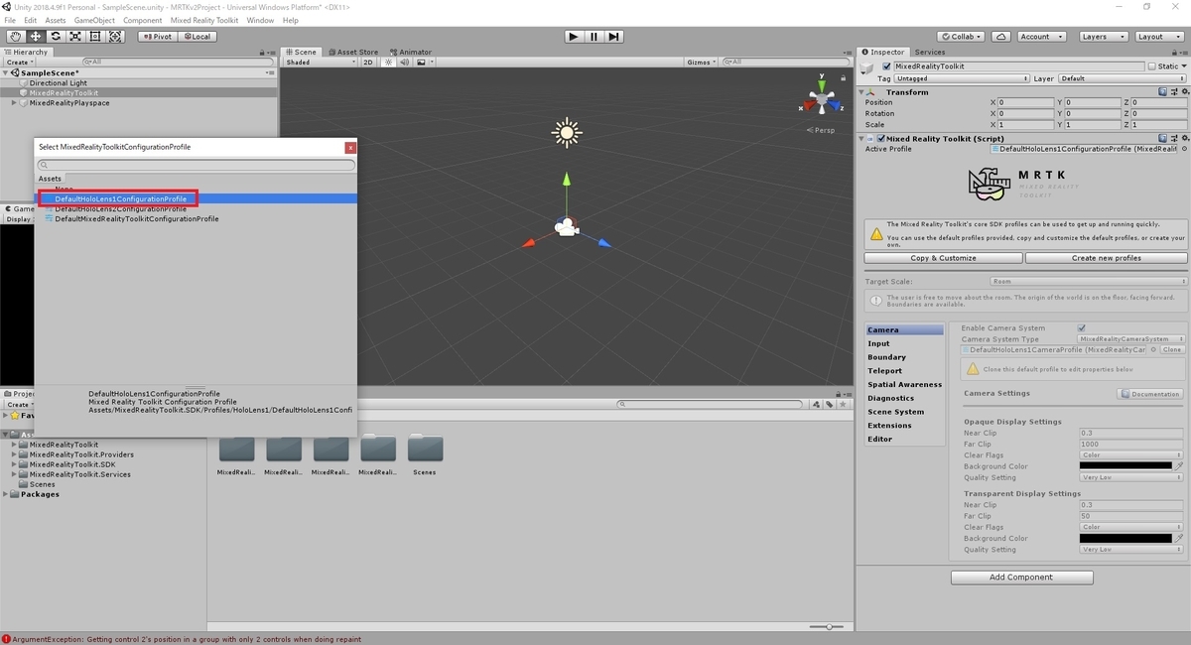Open Camera Settings Documentation button
1191x645 pixels.
[x=1150, y=394]
